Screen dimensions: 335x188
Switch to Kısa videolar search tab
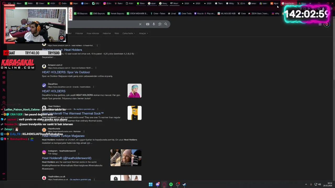point(93,33)
